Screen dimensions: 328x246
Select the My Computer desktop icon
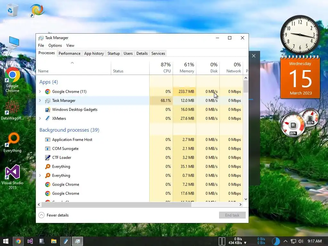click(x=13, y=46)
